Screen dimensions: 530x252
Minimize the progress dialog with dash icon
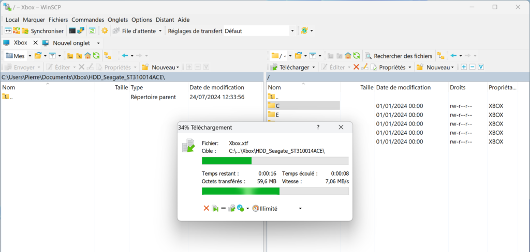click(x=224, y=209)
